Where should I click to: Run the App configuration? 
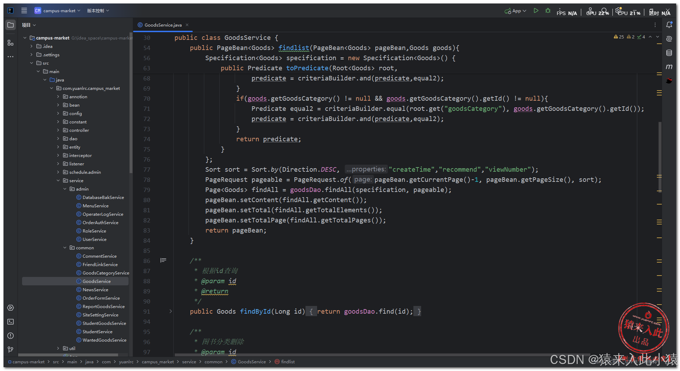(x=536, y=11)
